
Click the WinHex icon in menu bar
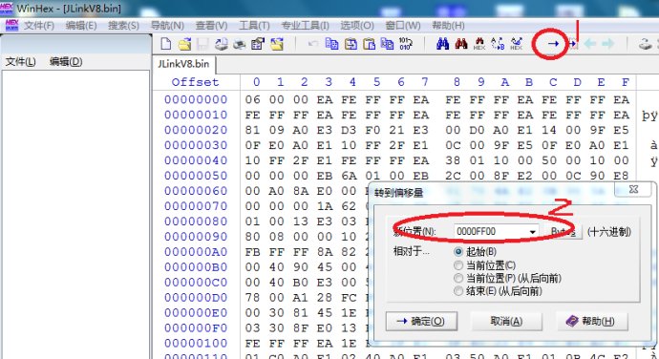pos(11,25)
